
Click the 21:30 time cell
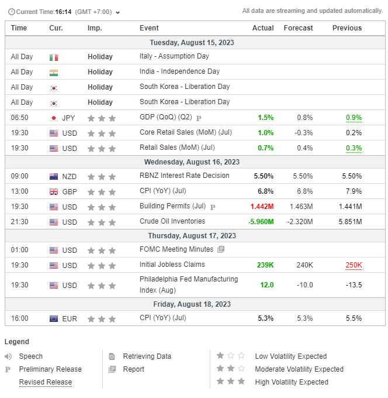click(19, 222)
